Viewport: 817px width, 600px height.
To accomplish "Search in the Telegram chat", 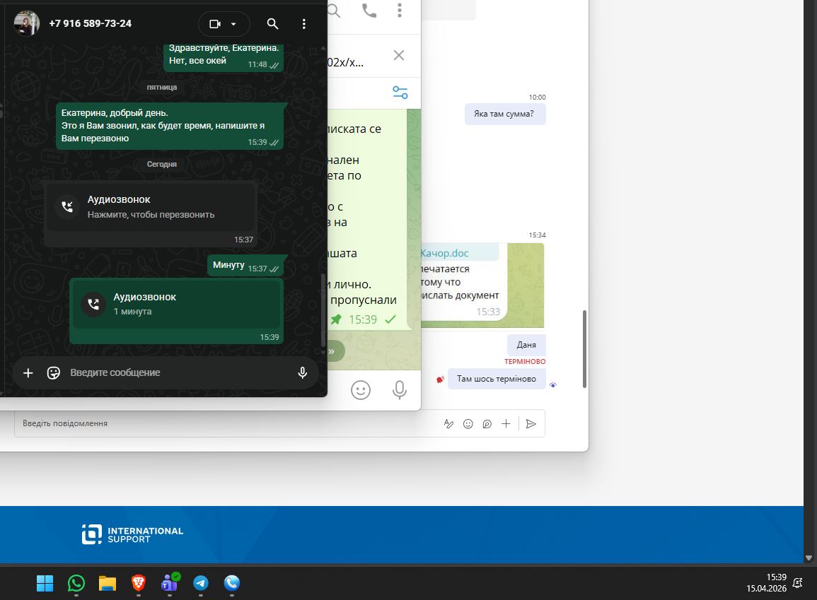I will coord(334,11).
